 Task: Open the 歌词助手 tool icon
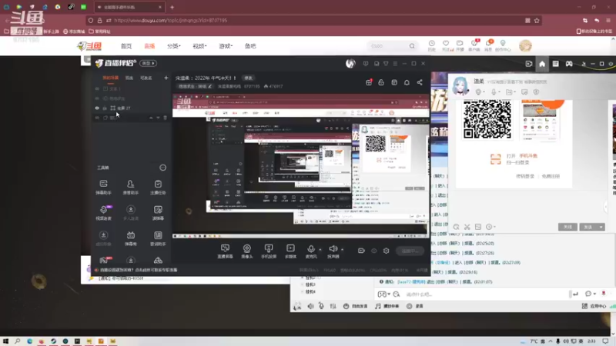pyautogui.click(x=158, y=238)
